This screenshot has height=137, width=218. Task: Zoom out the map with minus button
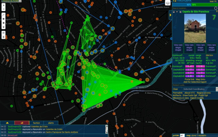4,9
